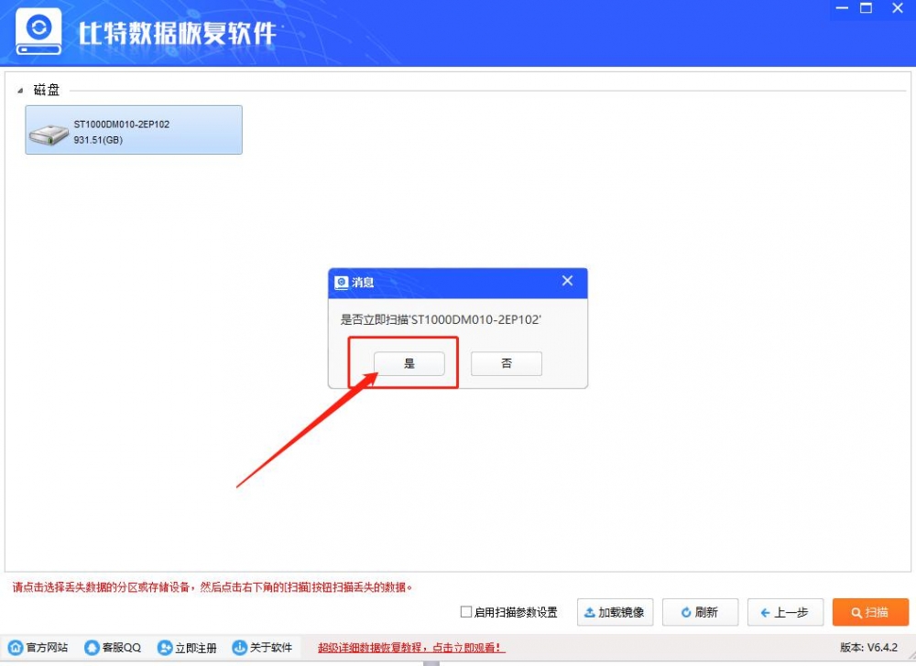Click the message icon in the dialog title bar
The height and width of the screenshot is (666, 916).
point(343,283)
